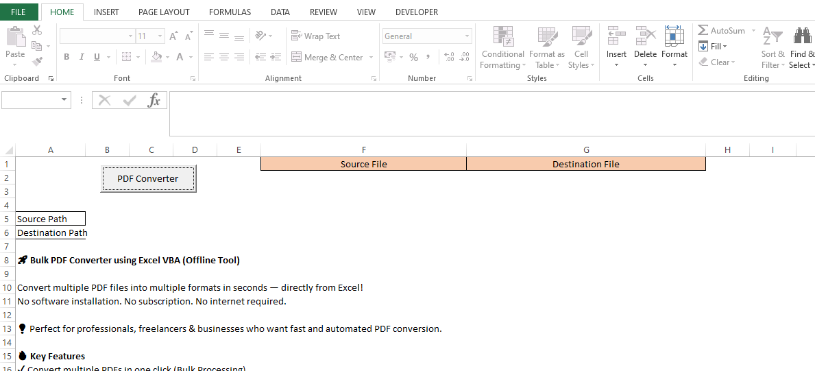This screenshot has height=371, width=815.
Task: Click the Cut scissors icon
Action: pos(37,30)
